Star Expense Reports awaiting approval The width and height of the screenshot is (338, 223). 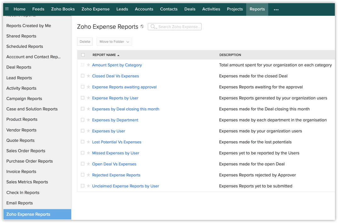pyautogui.click(x=88, y=87)
